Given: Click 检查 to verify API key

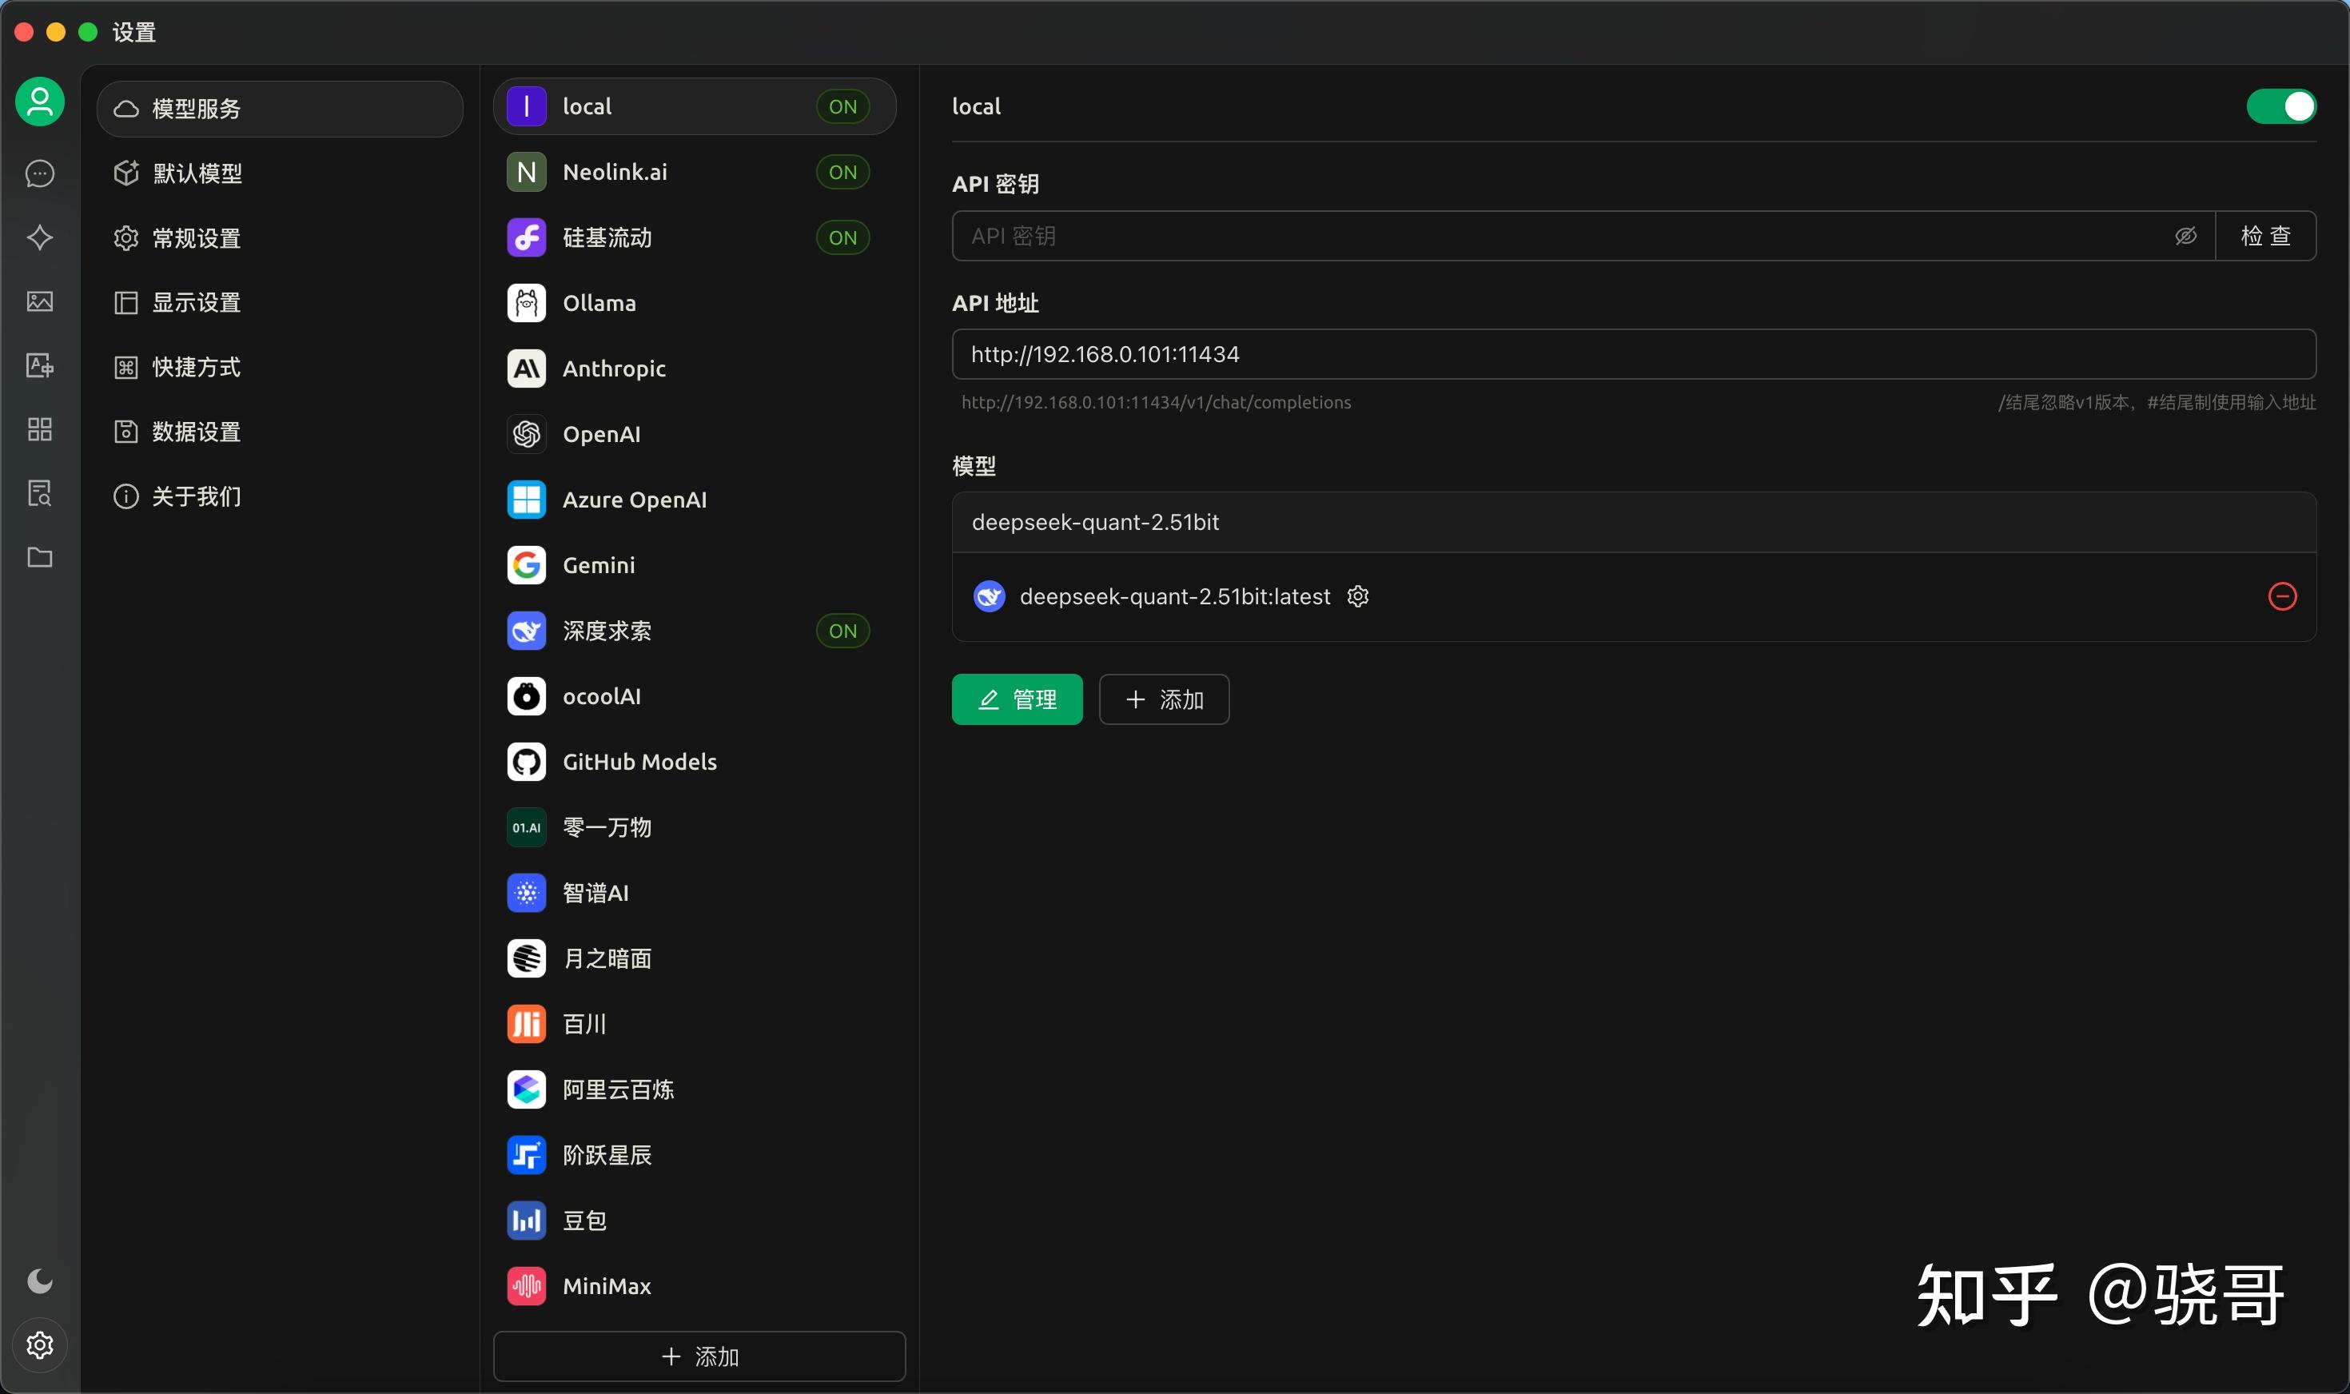Looking at the screenshot, I should coord(2266,236).
